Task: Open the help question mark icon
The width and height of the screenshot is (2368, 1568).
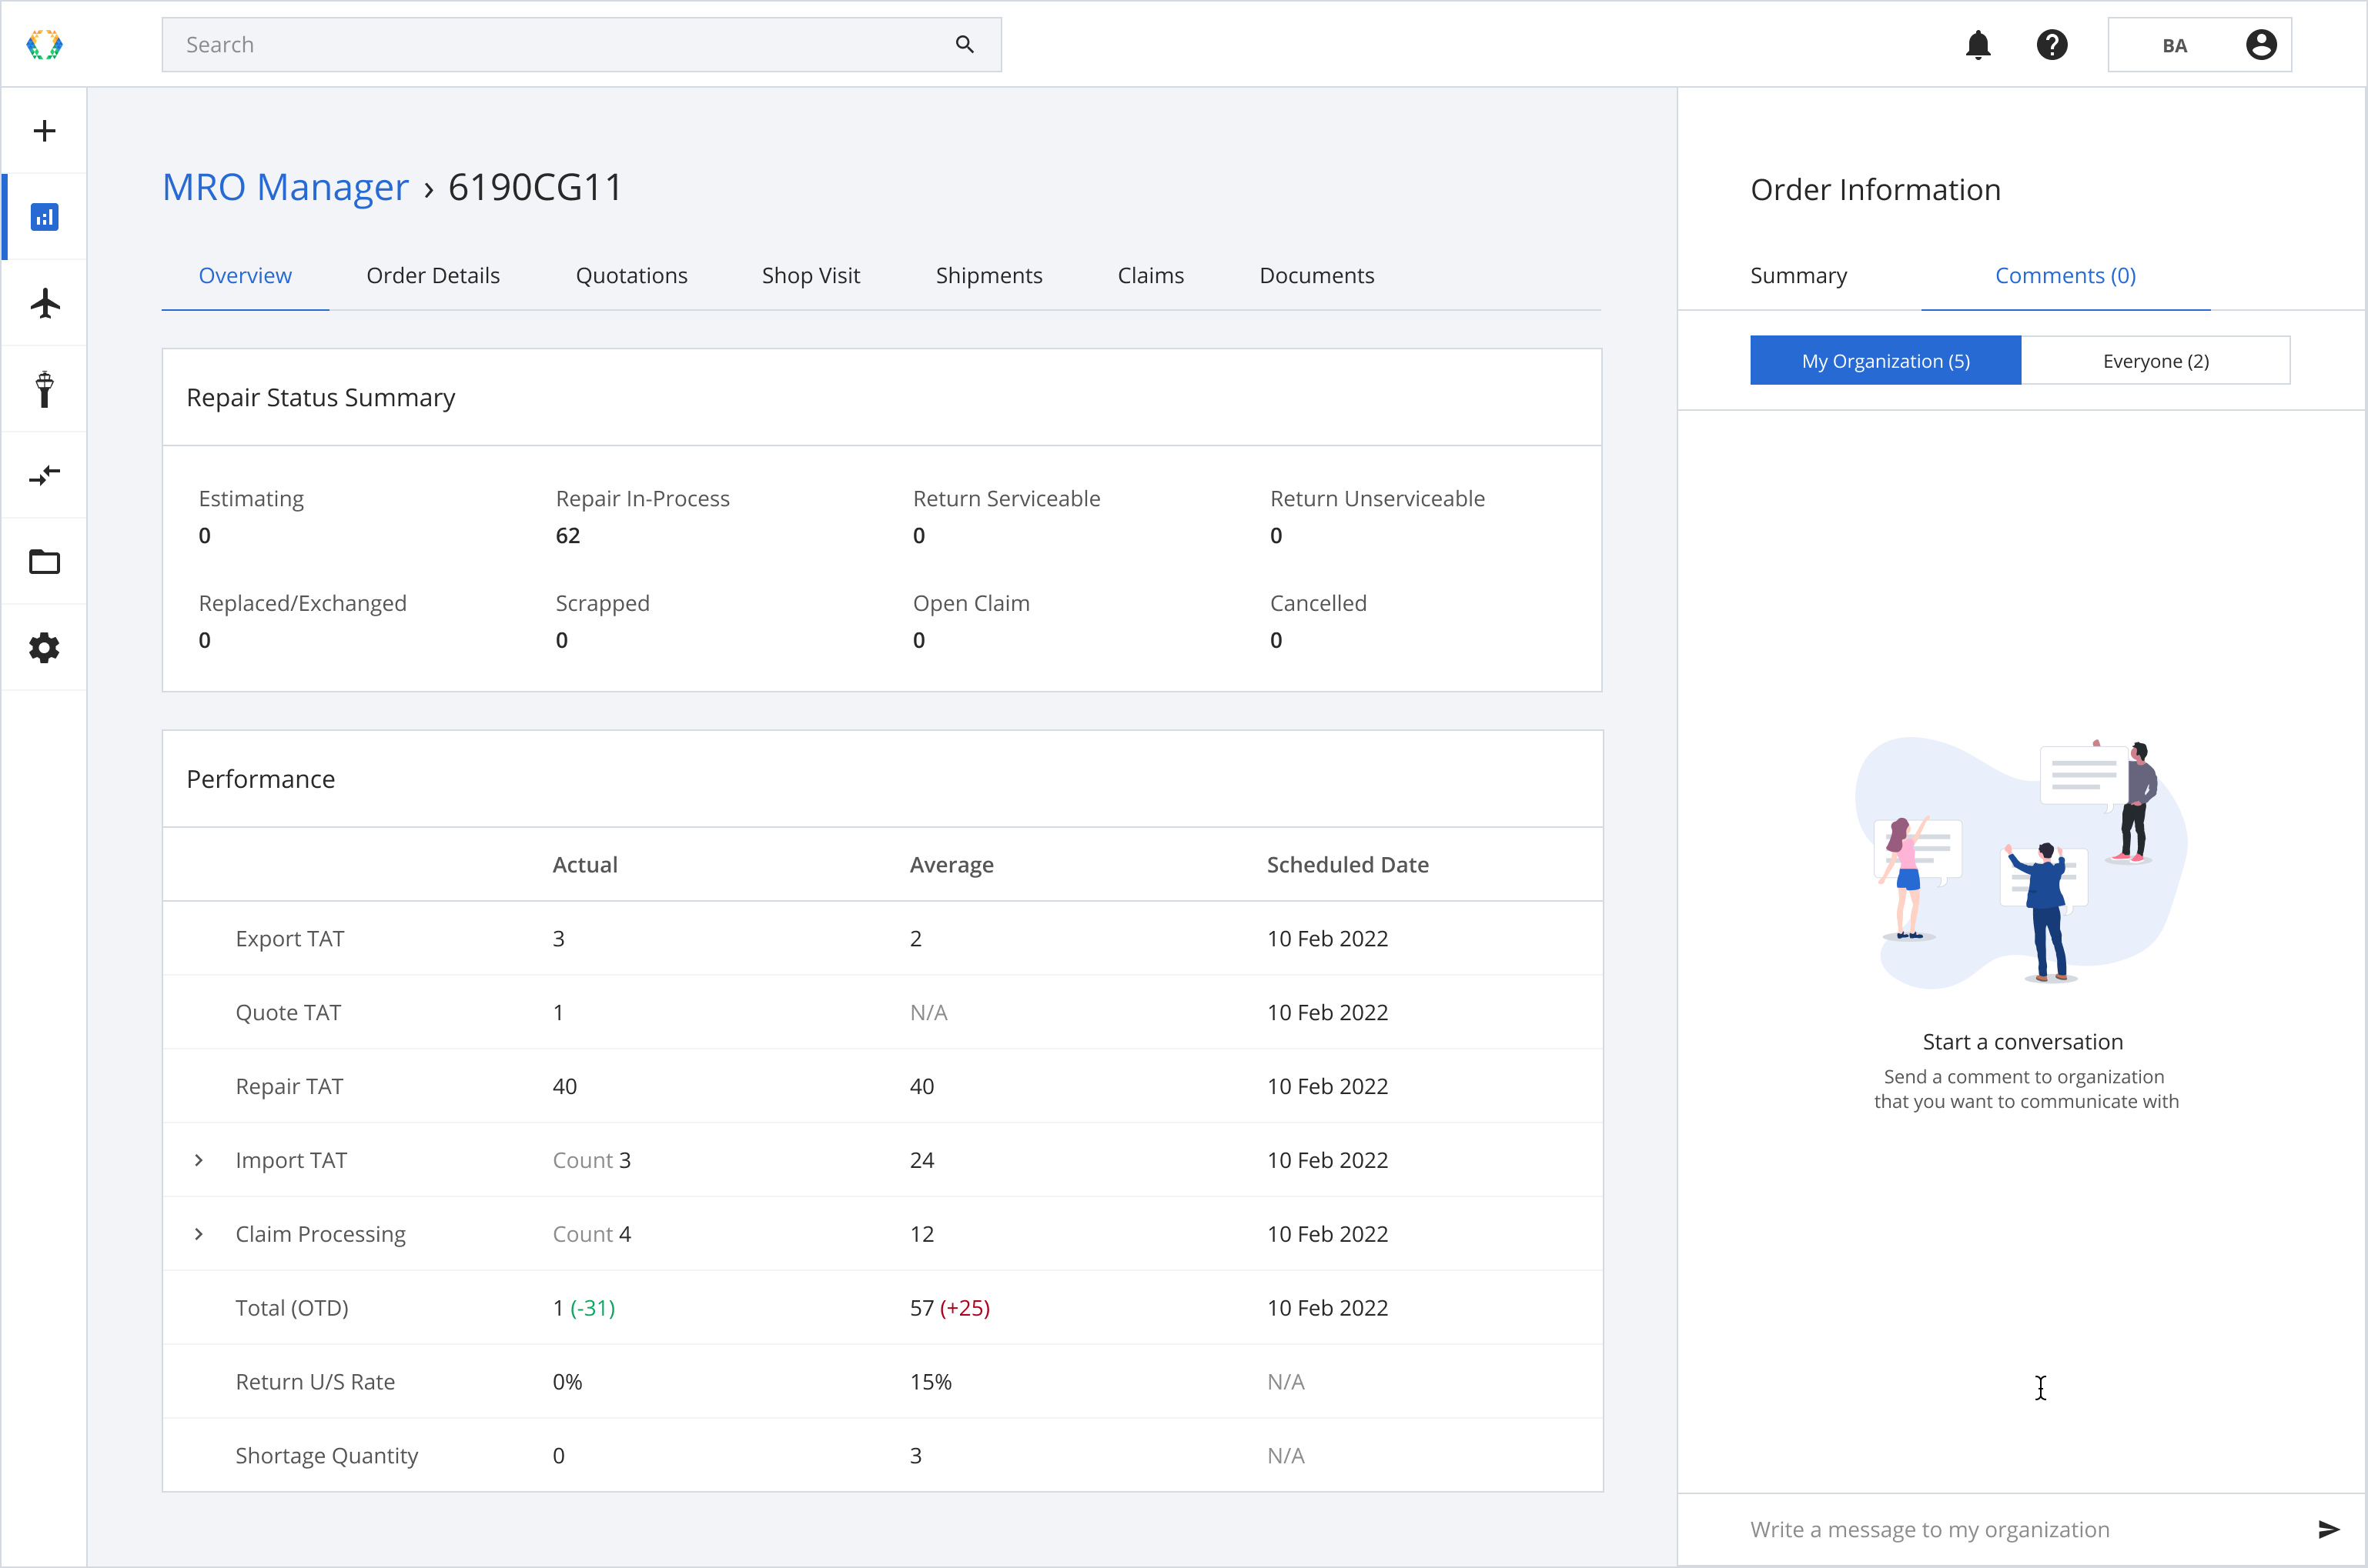Action: (2052, 45)
